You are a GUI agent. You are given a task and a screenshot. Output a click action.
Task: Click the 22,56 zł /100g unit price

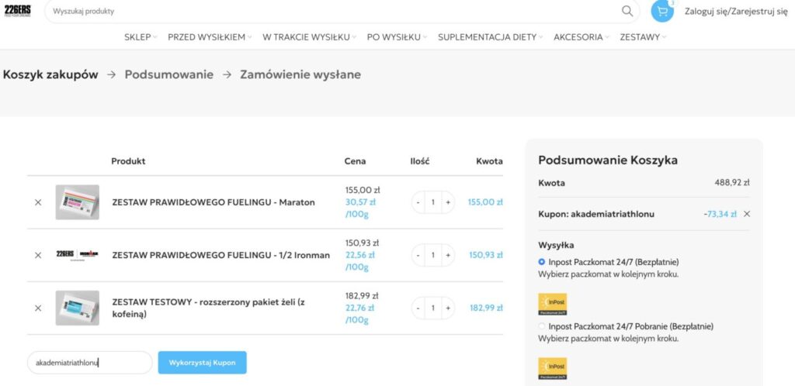pos(360,260)
